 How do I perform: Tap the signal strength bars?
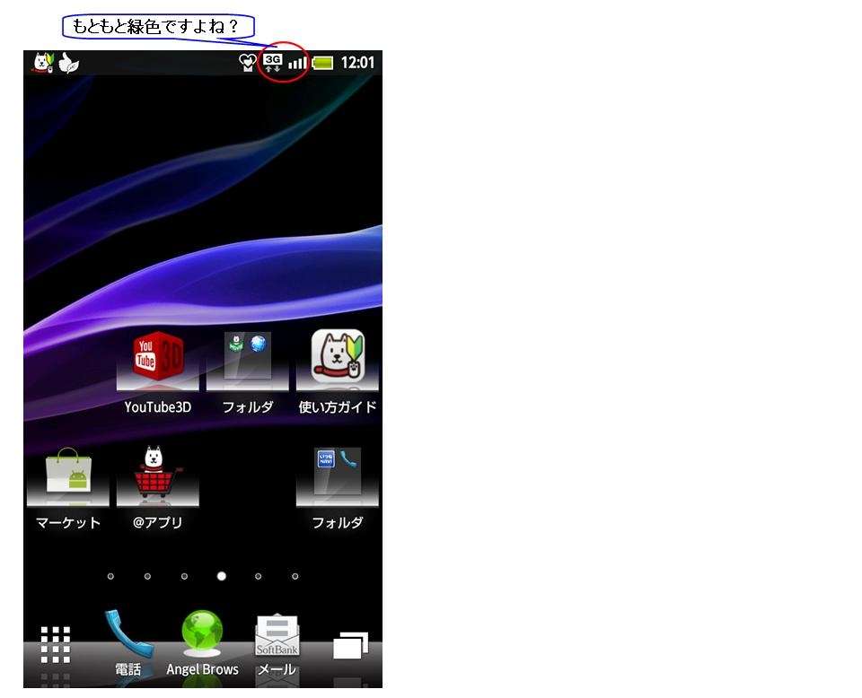pyautogui.click(x=298, y=64)
